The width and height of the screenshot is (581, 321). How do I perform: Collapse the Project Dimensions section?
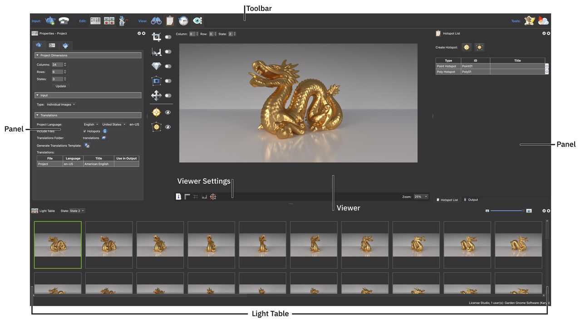pos(37,55)
